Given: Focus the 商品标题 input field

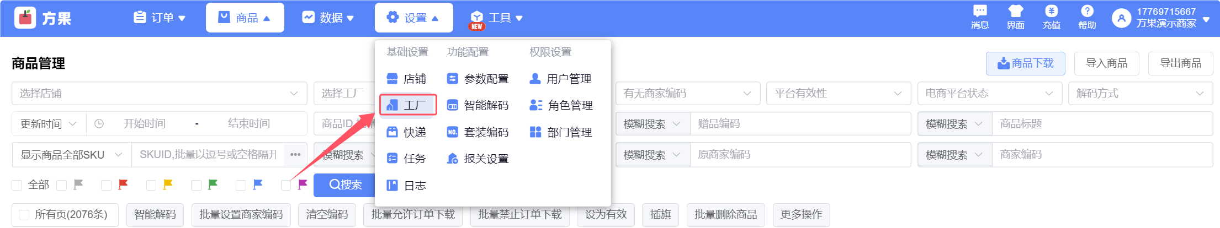Looking at the screenshot, I should tap(1101, 124).
